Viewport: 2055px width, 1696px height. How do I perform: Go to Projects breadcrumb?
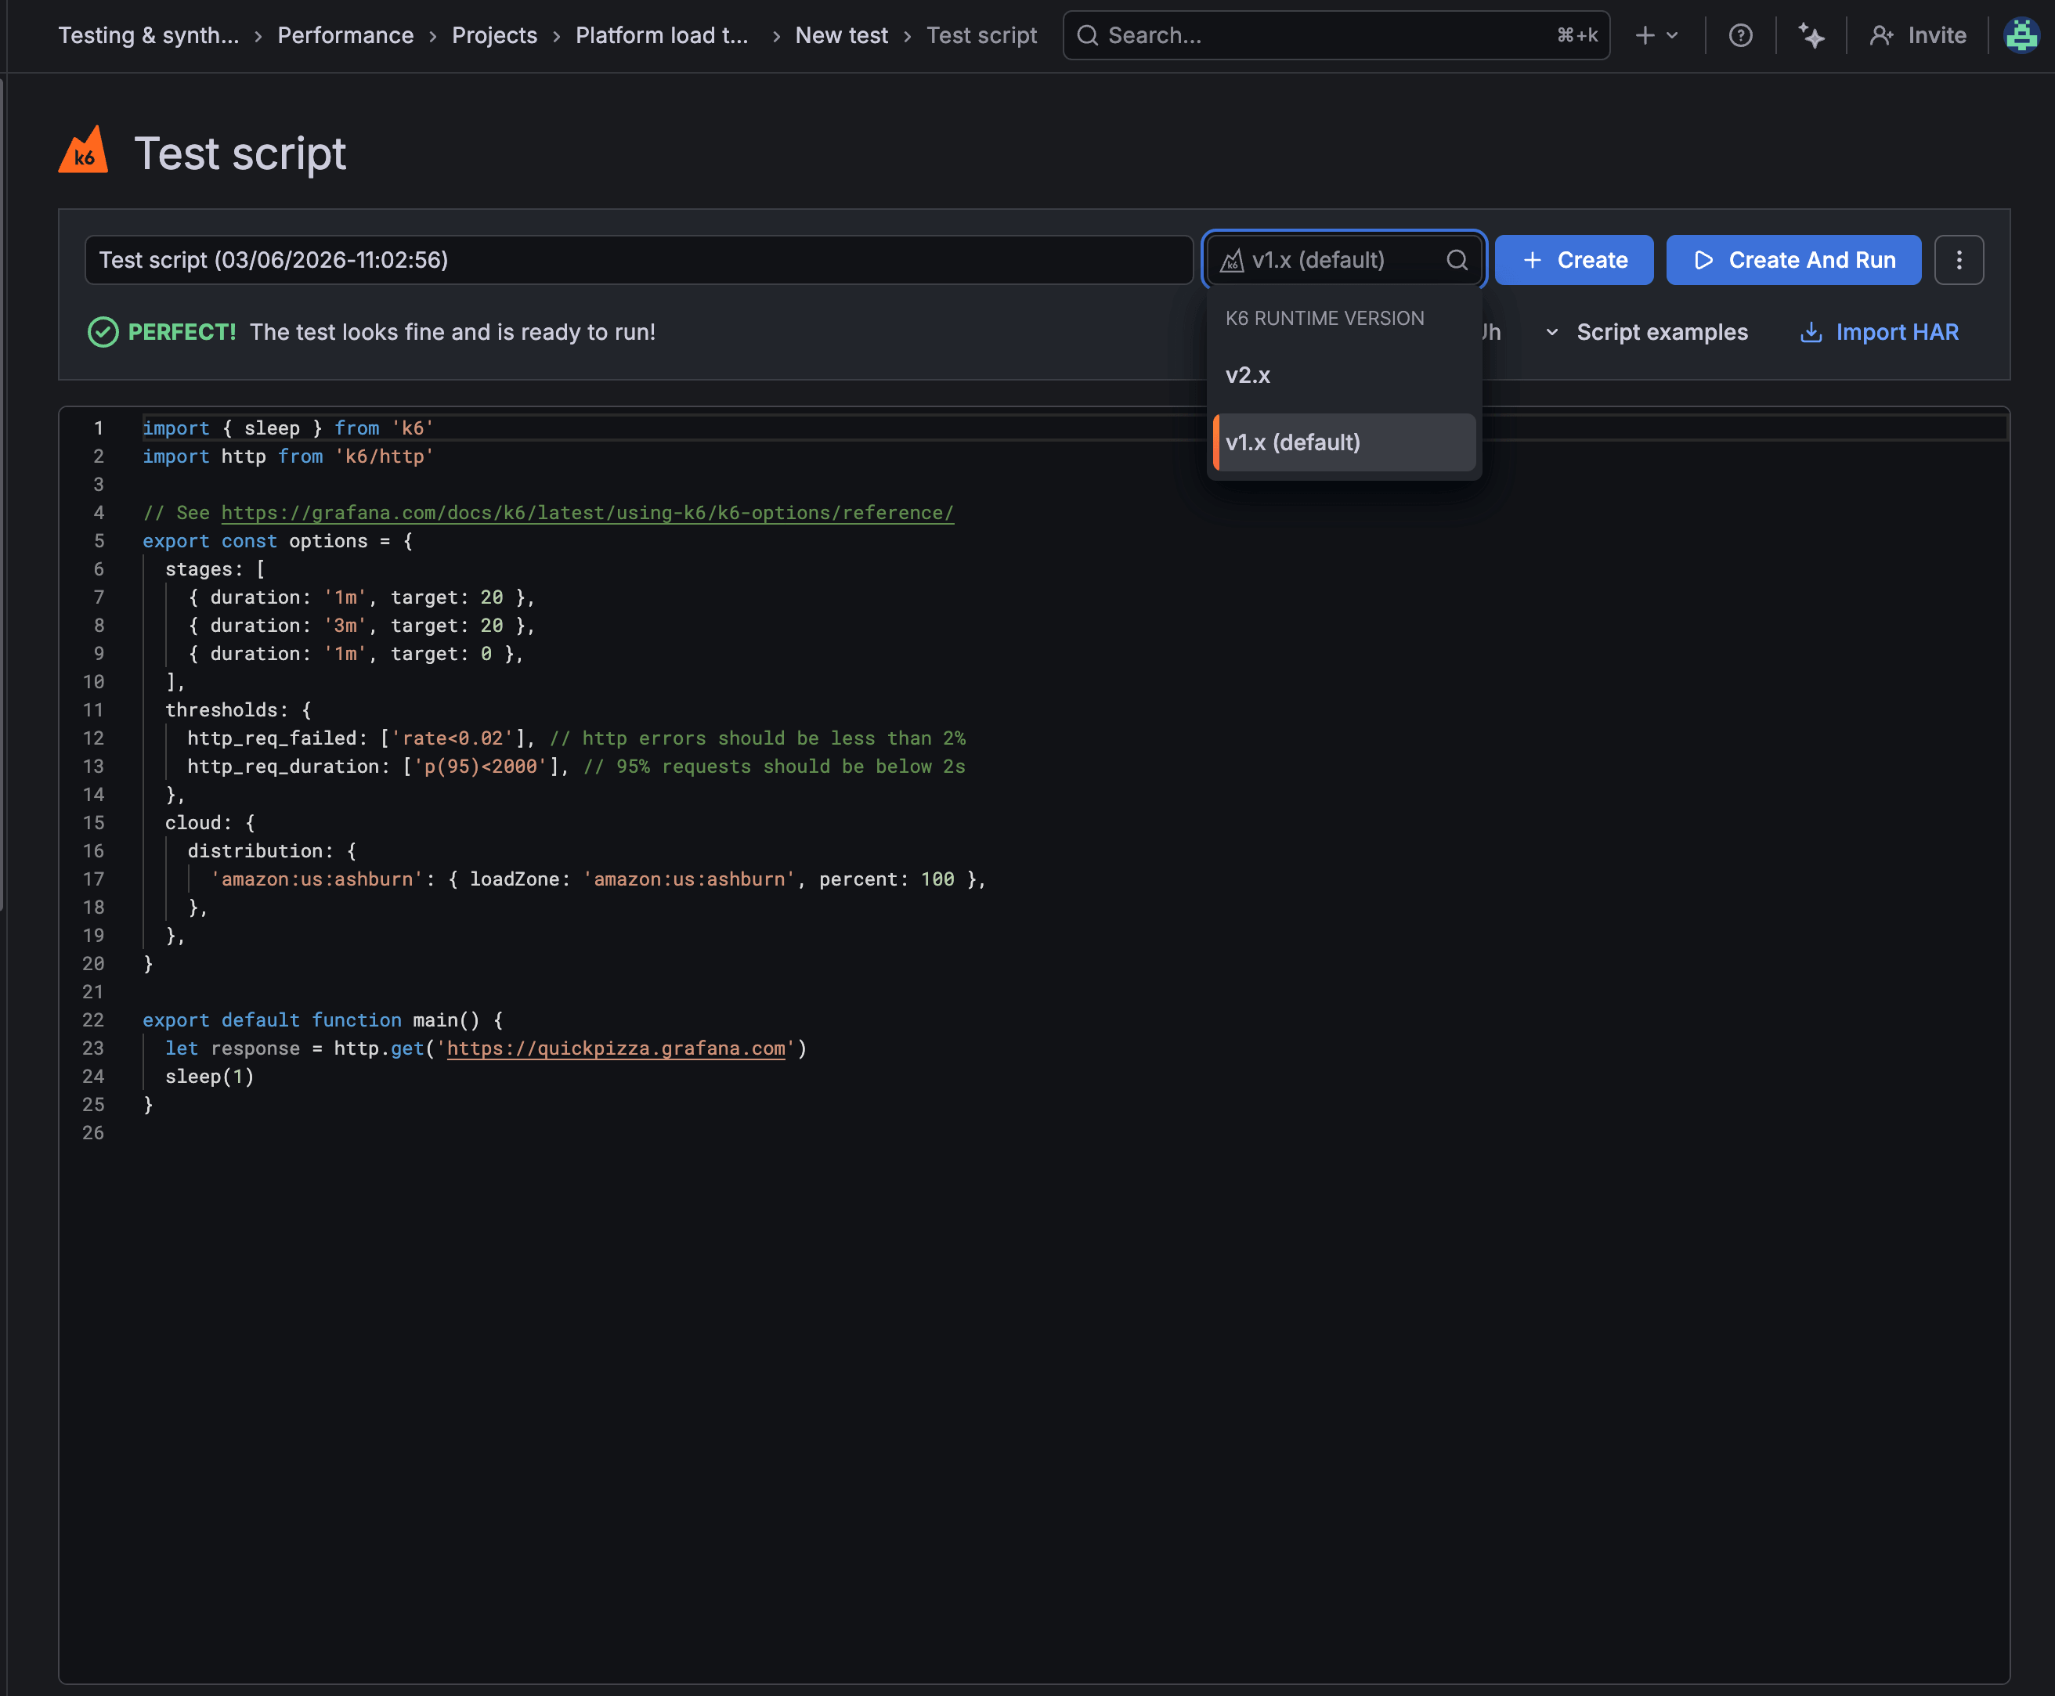pyautogui.click(x=494, y=36)
